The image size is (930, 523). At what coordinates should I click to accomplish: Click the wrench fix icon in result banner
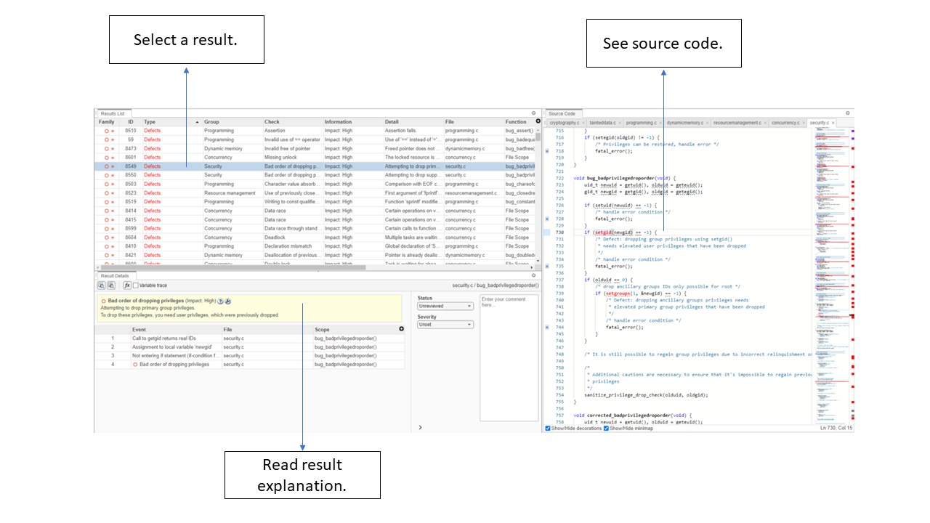coord(228,301)
